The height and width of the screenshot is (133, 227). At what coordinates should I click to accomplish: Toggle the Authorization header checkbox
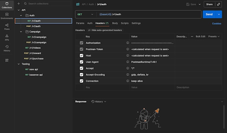81,43
